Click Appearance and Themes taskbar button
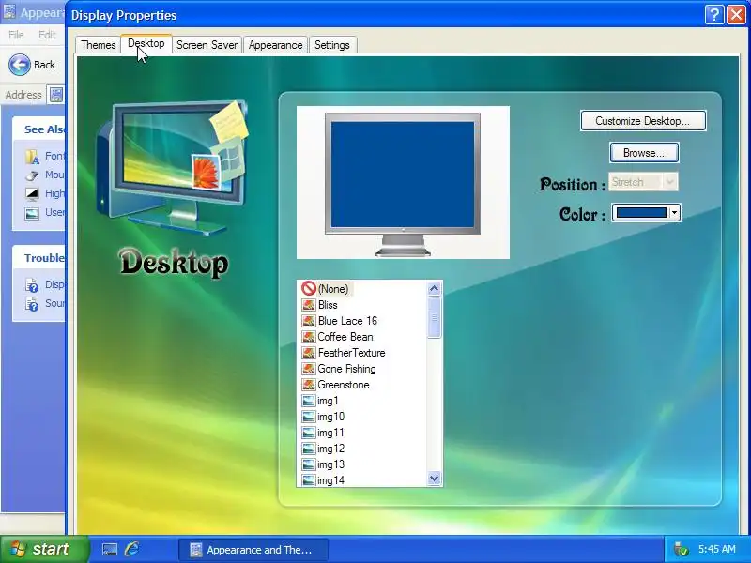 253,550
